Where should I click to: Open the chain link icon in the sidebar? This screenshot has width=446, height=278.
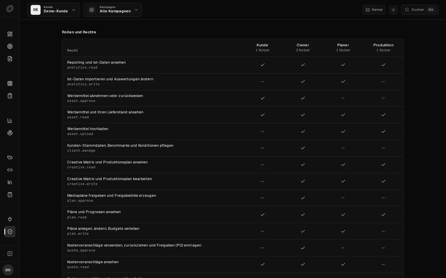[x=10, y=170]
